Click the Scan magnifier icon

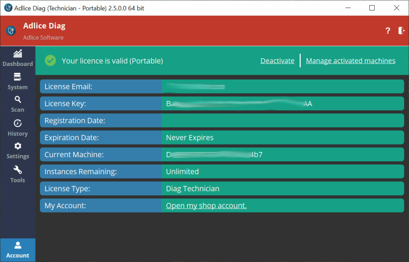tap(18, 100)
